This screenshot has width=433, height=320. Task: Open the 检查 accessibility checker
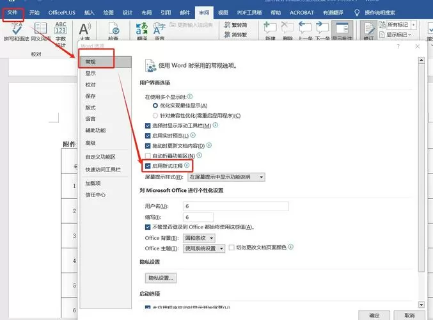pos(113,31)
